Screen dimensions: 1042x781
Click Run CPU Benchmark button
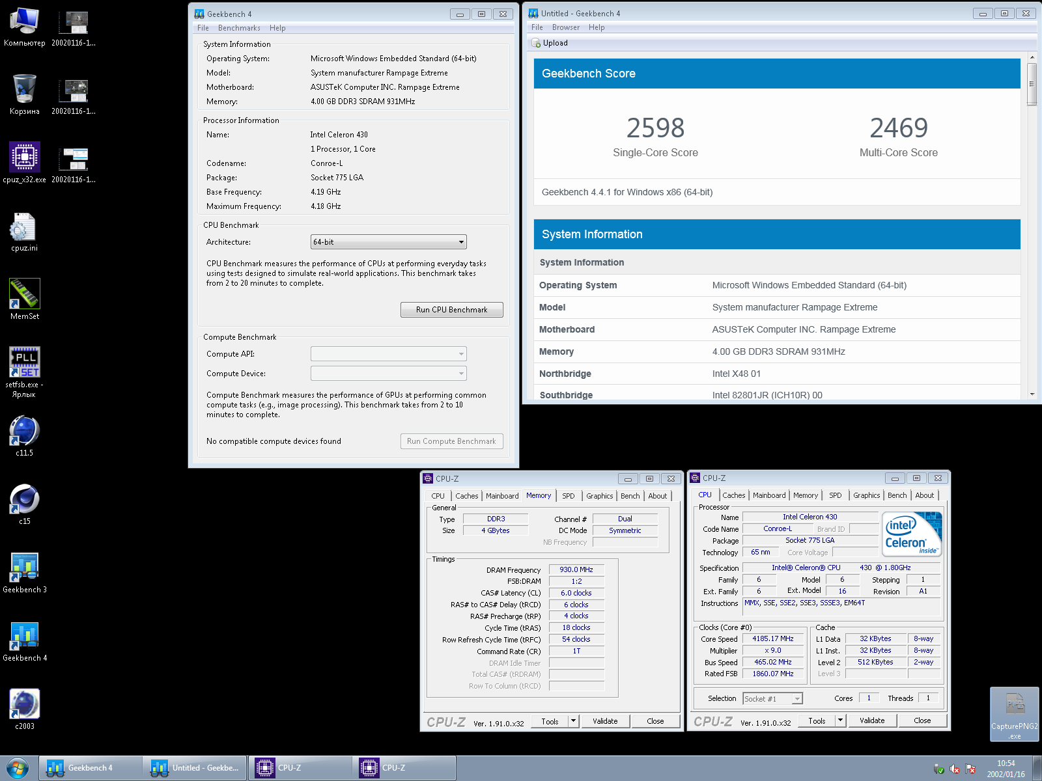pyautogui.click(x=452, y=310)
